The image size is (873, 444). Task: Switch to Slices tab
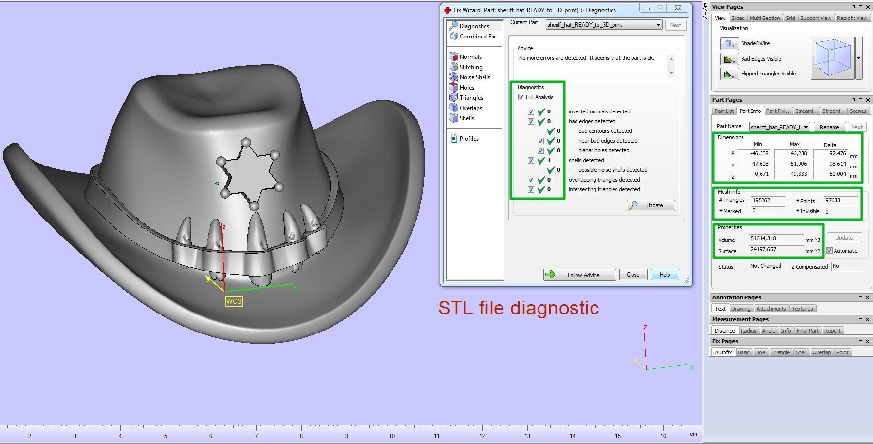(738, 18)
